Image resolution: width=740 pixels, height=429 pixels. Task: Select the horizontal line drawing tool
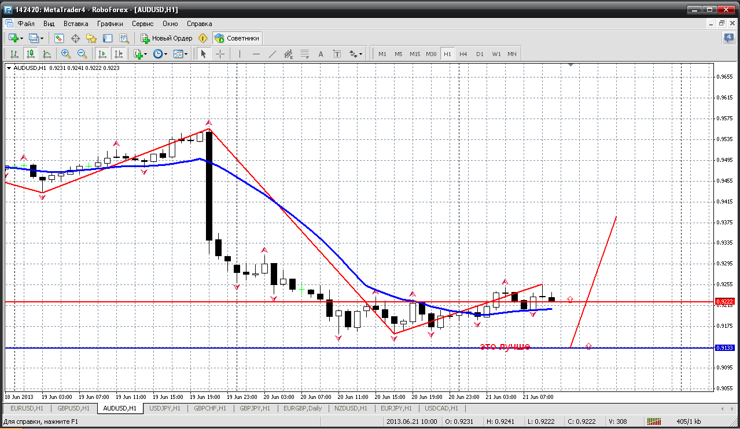point(256,54)
